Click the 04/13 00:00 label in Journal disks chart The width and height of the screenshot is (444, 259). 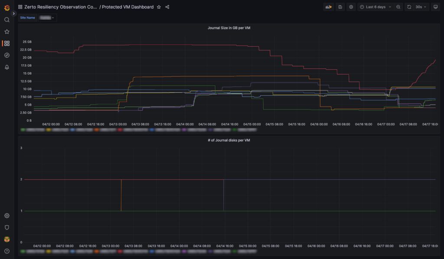(x=111, y=246)
